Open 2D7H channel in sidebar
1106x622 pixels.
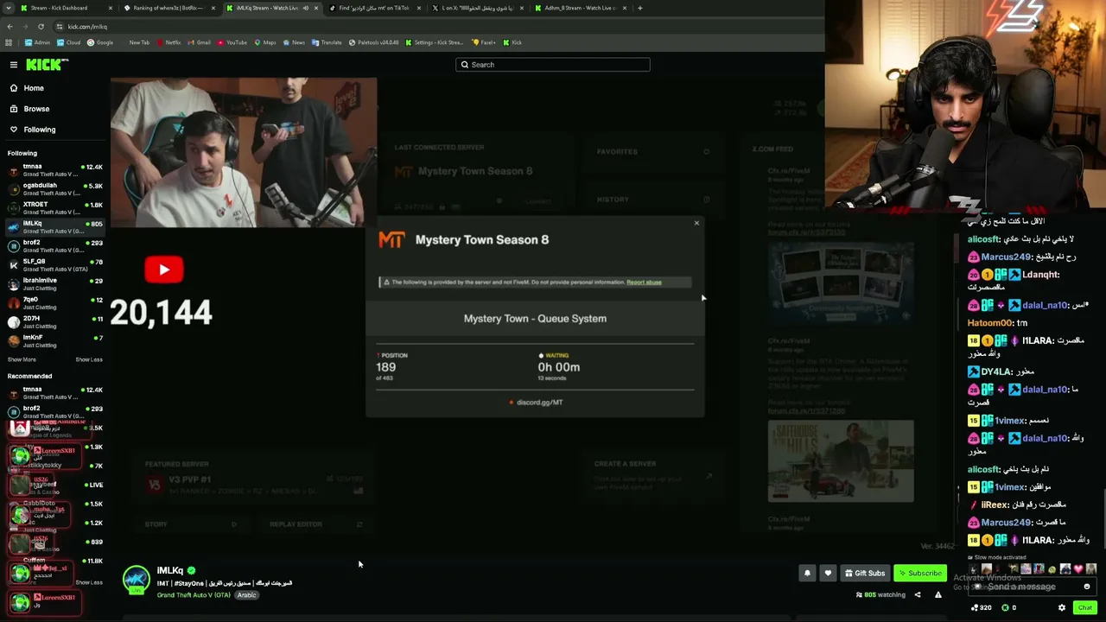pos(55,322)
